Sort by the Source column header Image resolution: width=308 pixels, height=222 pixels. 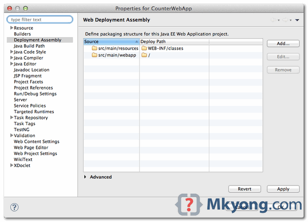pos(111,41)
